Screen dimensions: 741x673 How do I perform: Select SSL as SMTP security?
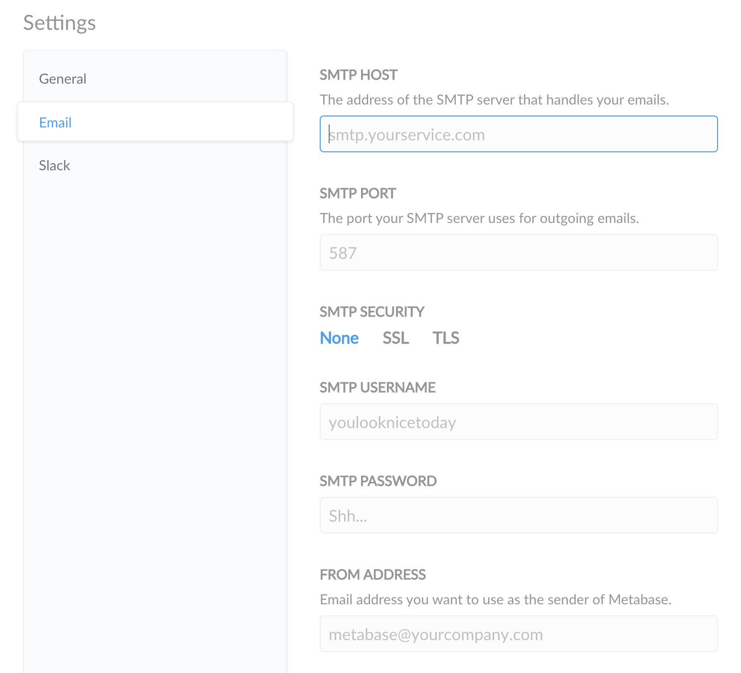pos(395,338)
